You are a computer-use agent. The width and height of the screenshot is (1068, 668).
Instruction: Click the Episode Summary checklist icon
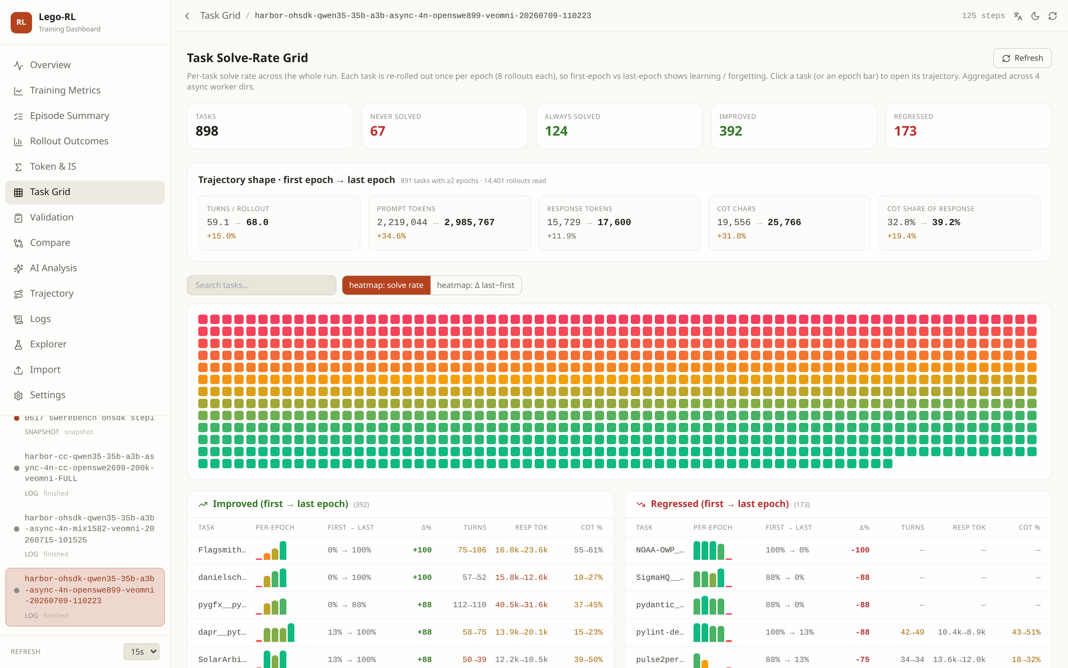pyautogui.click(x=18, y=116)
